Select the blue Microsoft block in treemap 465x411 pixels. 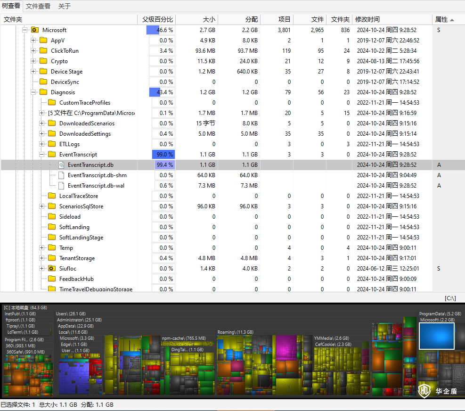(437, 336)
